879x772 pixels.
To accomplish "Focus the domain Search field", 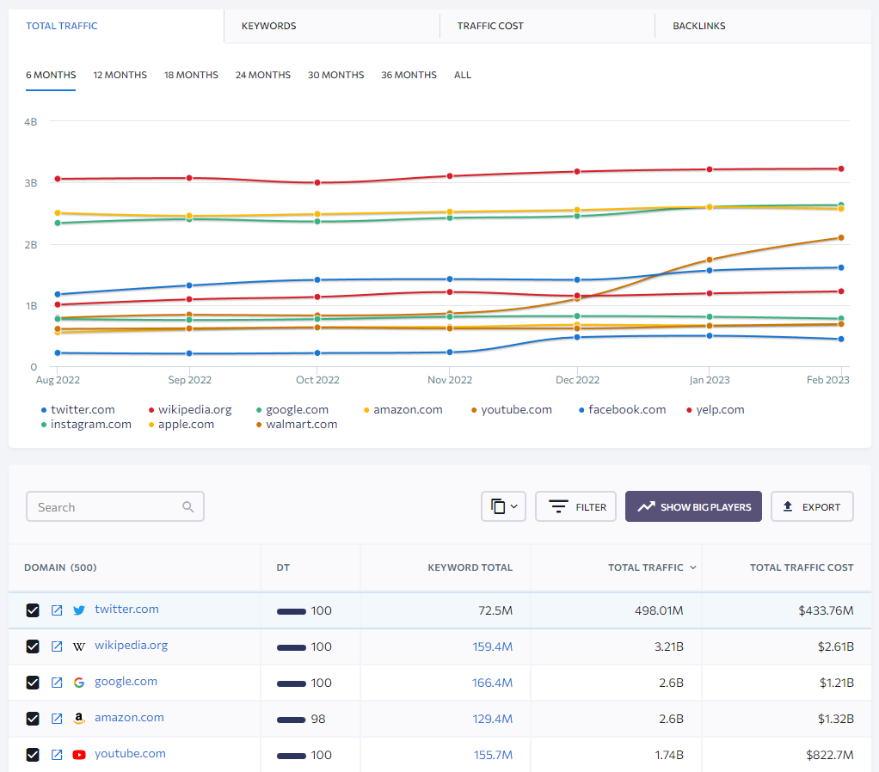I will click(115, 506).
